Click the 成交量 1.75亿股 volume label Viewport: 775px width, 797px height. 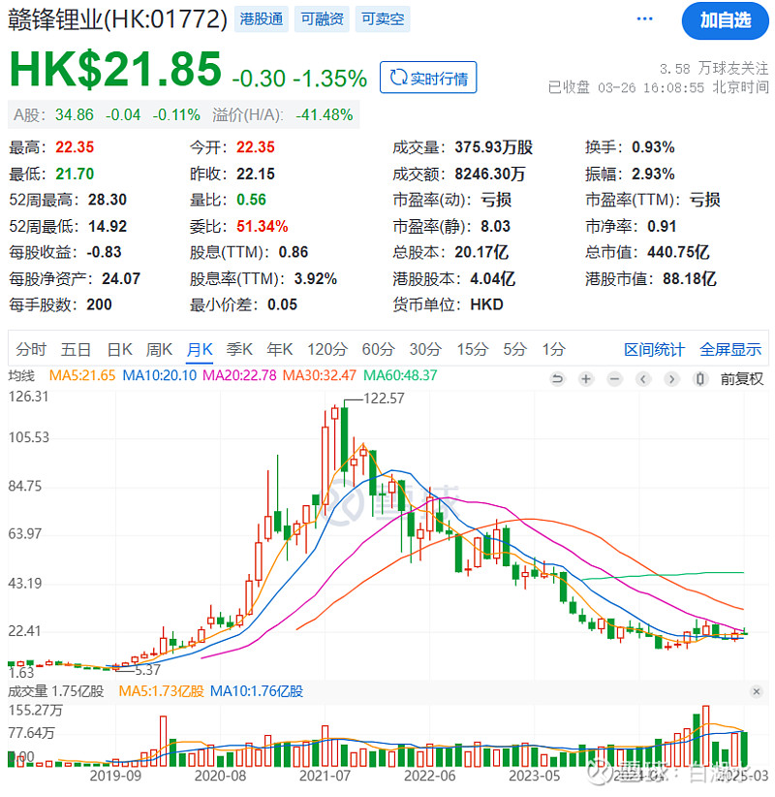pyautogui.click(x=56, y=691)
